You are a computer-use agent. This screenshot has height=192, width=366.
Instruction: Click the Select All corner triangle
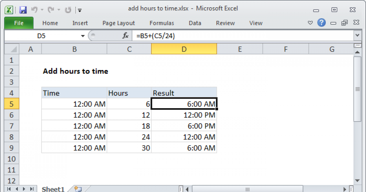(x=12, y=49)
